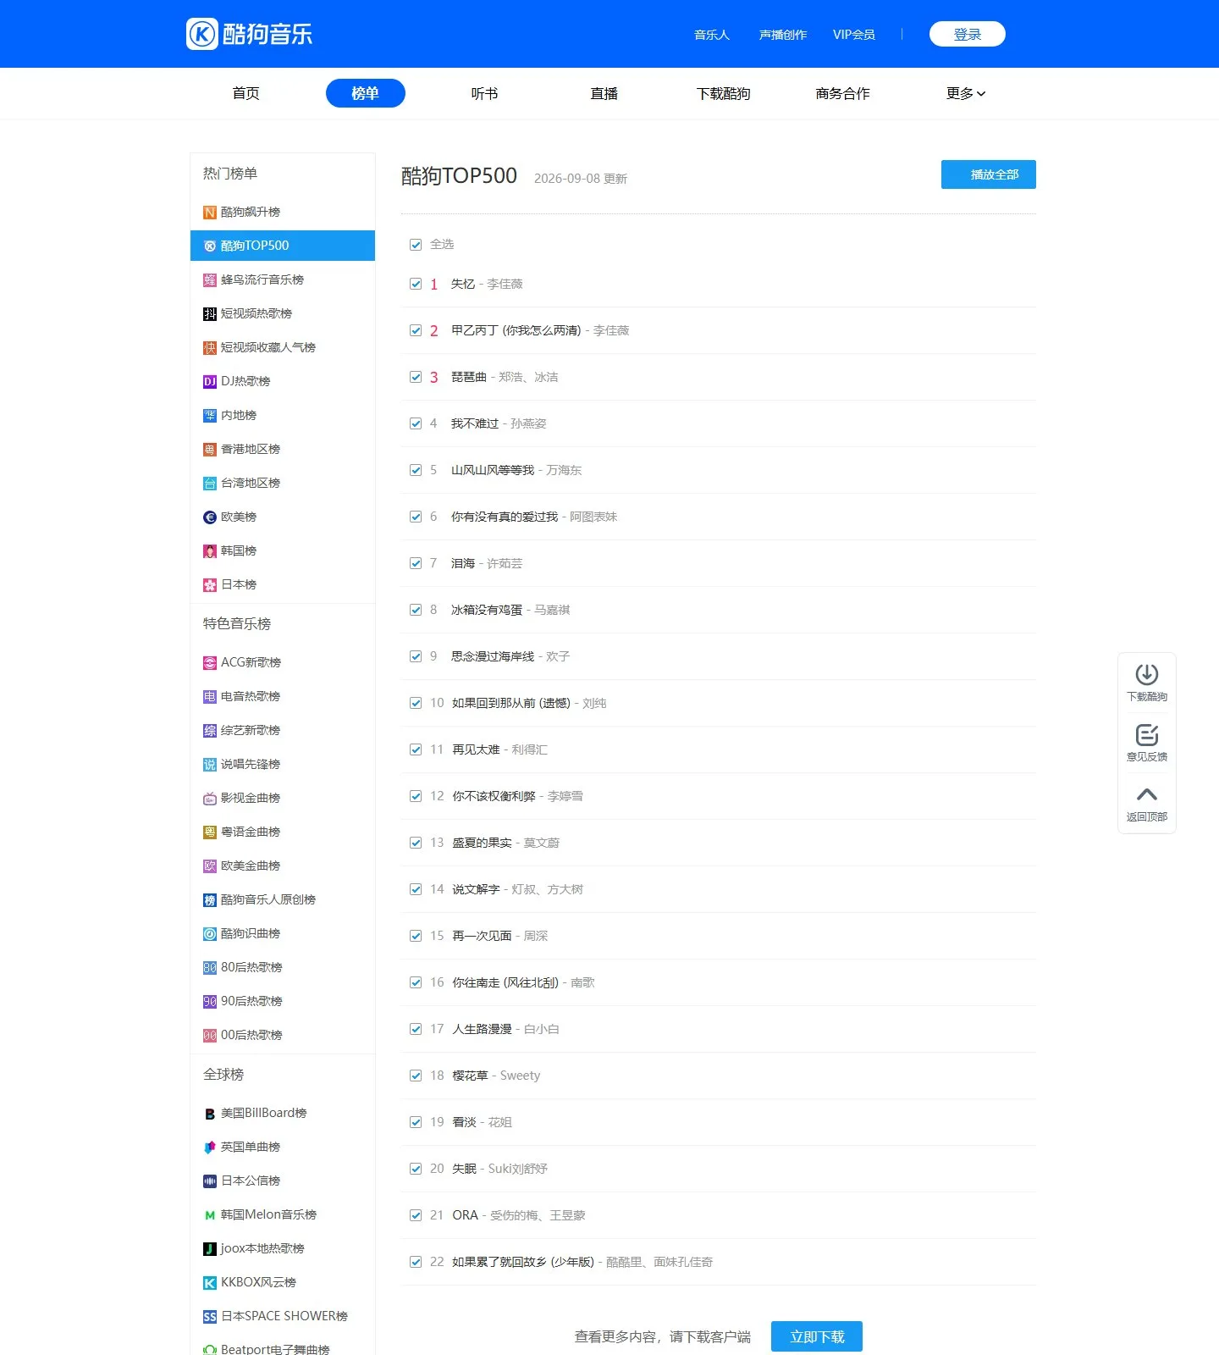Uncheck the checkbox for 泪海

point(416,563)
